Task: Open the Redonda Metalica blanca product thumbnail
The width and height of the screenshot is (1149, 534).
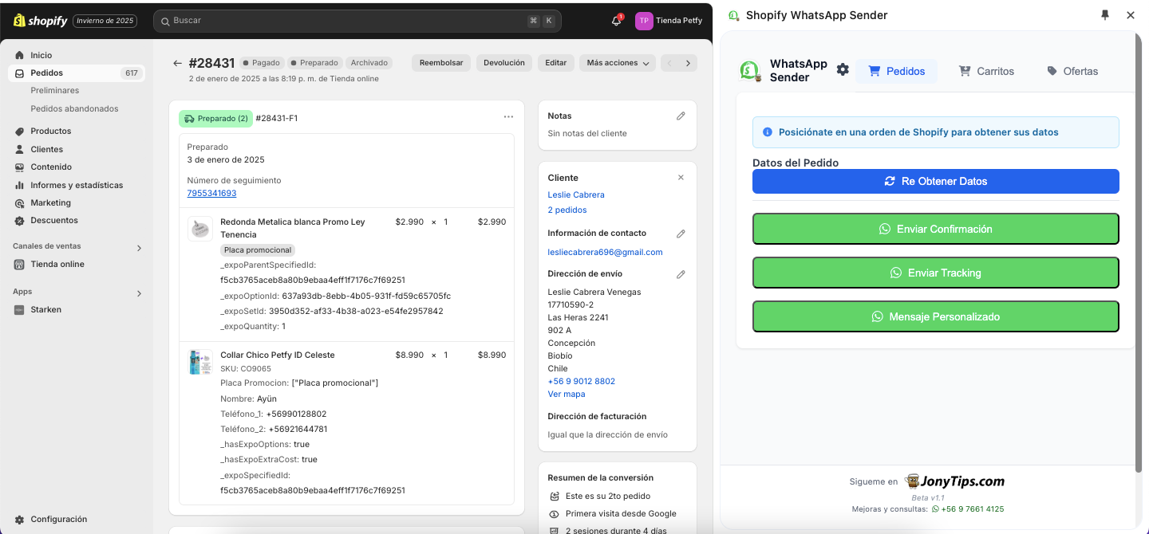Action: [199, 229]
